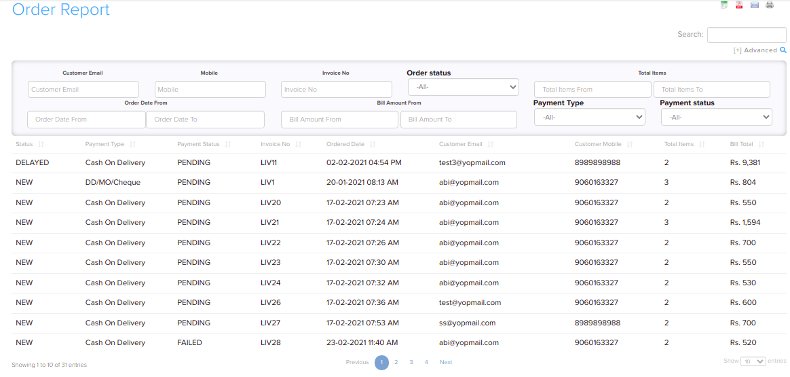Go to page 4
Screen dimensions: 790x377
[426, 362]
